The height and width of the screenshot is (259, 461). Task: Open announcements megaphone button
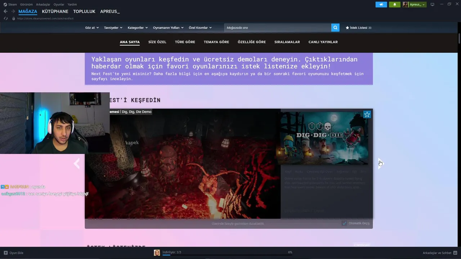381,4
